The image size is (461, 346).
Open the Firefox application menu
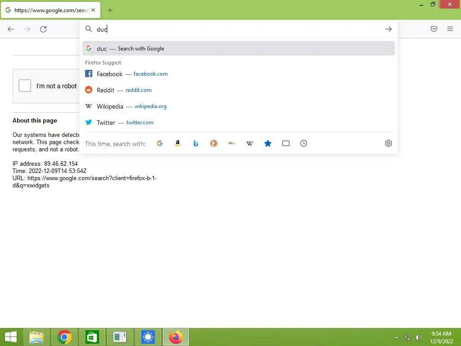click(x=450, y=29)
